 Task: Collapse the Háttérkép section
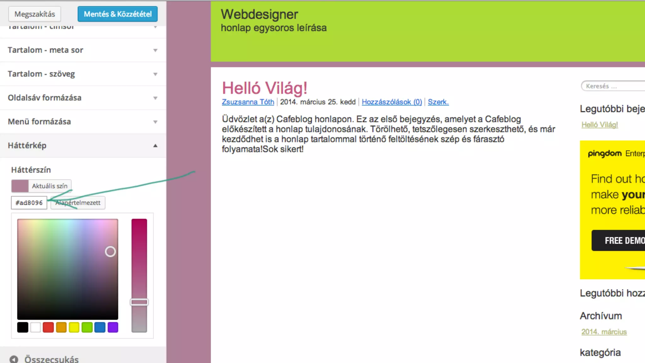pos(83,146)
